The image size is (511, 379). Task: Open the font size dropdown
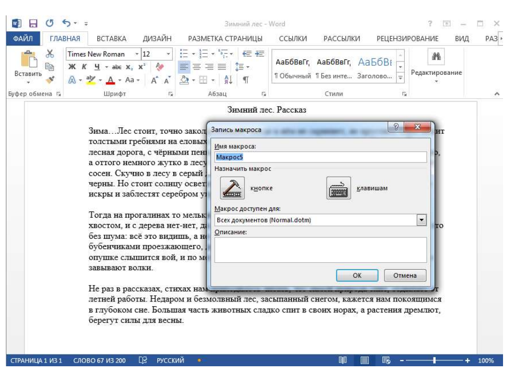pos(168,54)
